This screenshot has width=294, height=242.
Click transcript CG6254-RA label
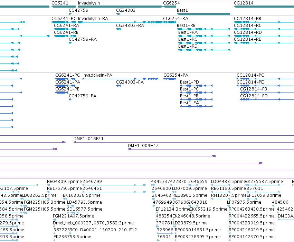coord(176,19)
